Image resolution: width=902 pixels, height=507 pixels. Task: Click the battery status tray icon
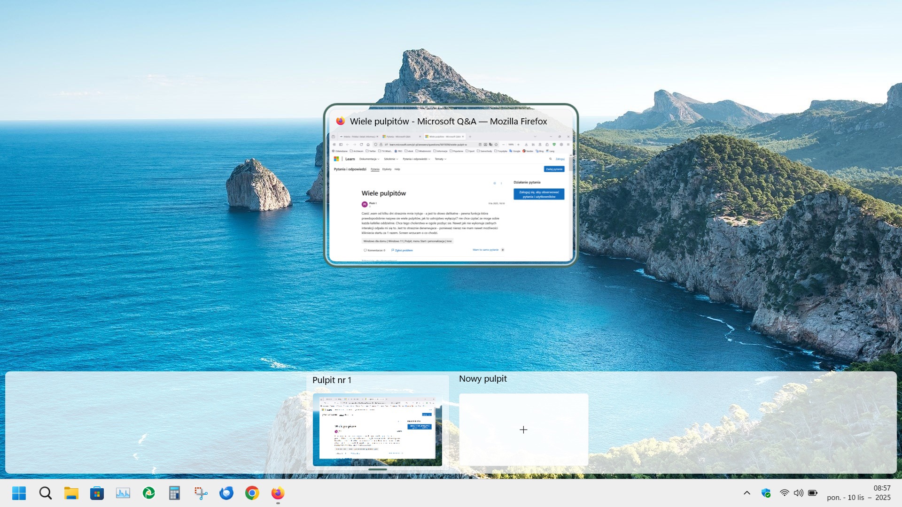pos(813,493)
